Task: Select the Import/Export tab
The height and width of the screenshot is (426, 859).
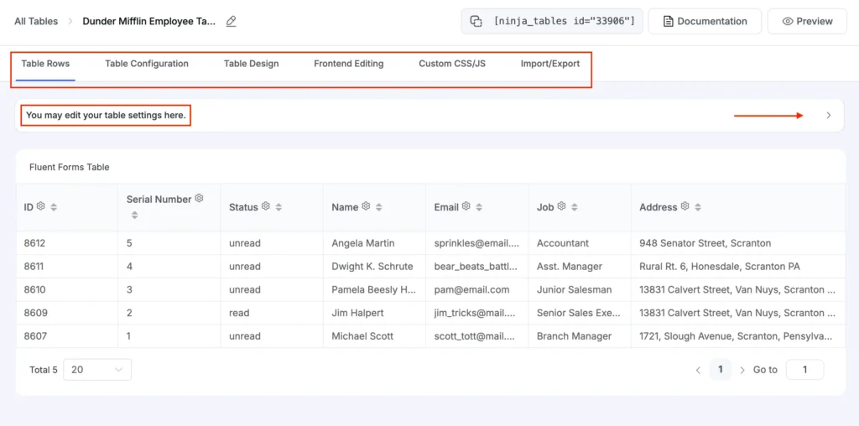Action: [x=549, y=64]
